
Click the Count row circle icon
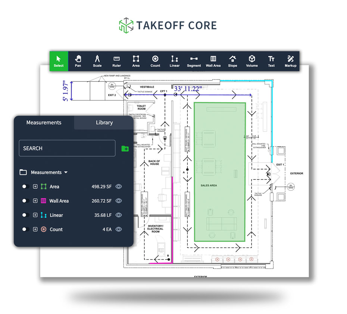click(44, 229)
